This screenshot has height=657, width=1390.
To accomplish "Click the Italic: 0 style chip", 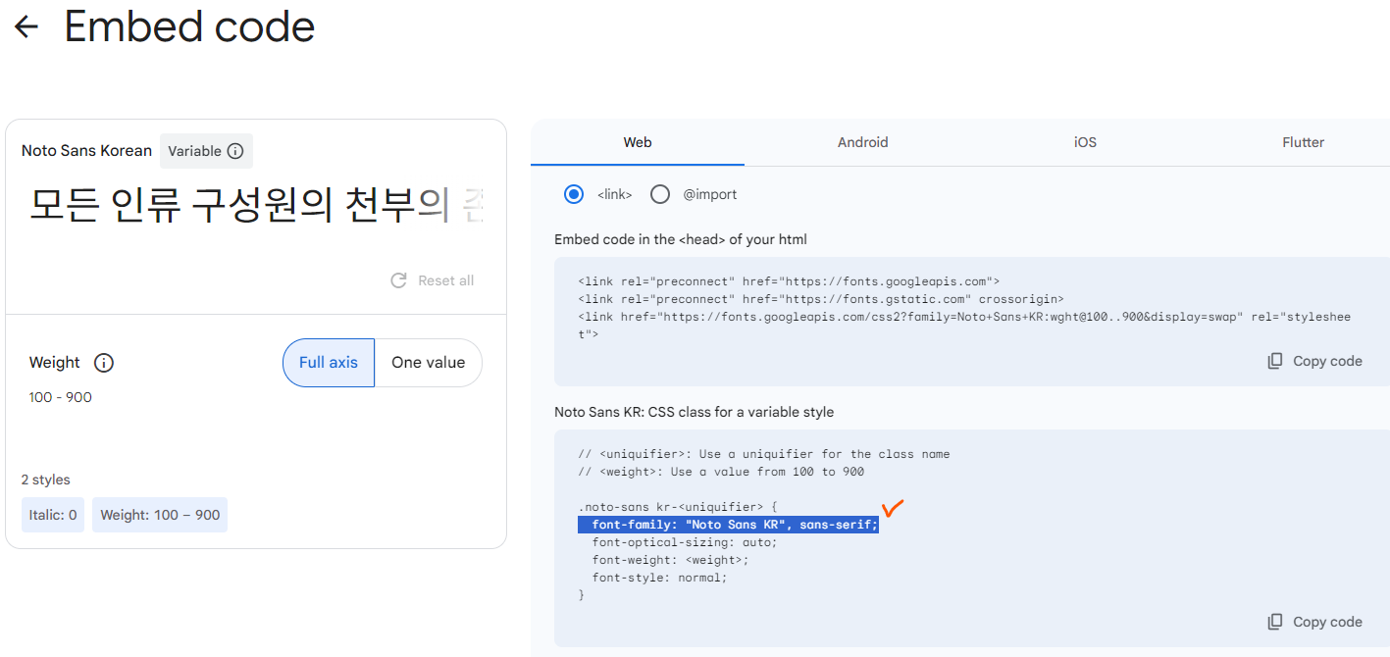I will (53, 515).
